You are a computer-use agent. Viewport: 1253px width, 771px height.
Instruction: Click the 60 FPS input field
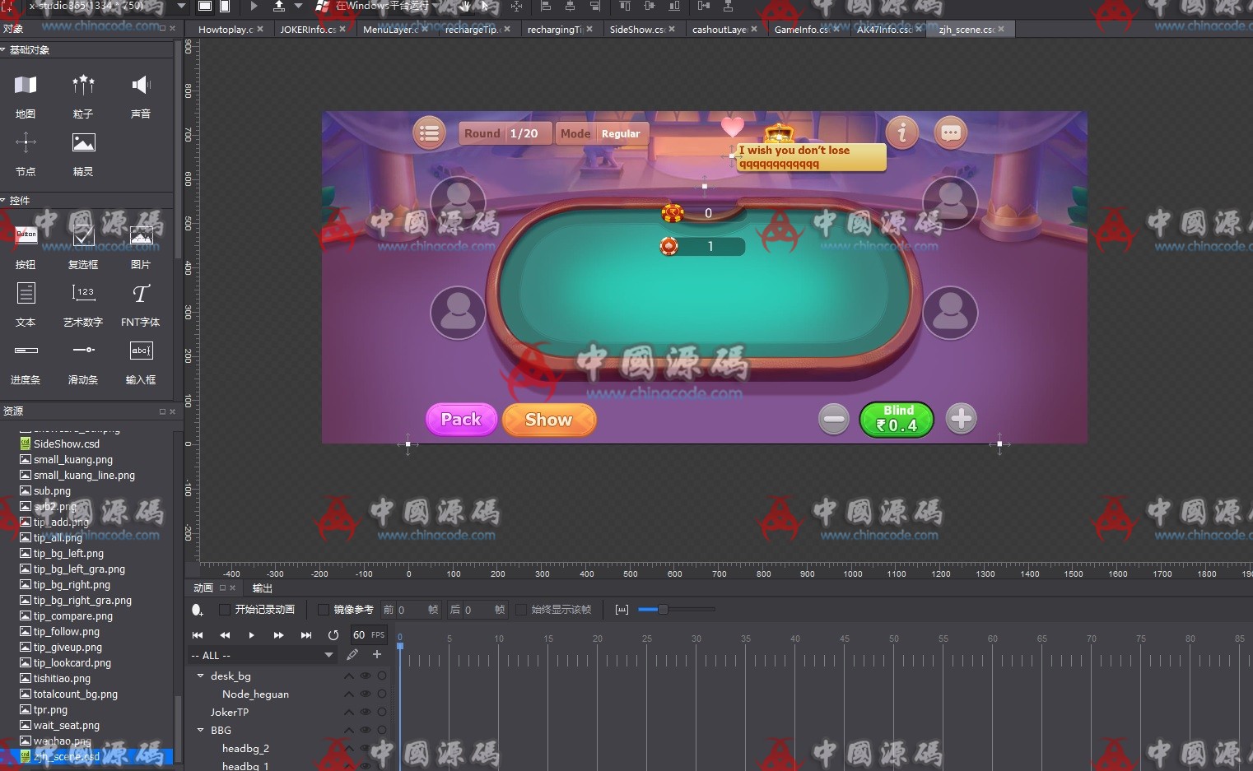point(369,635)
